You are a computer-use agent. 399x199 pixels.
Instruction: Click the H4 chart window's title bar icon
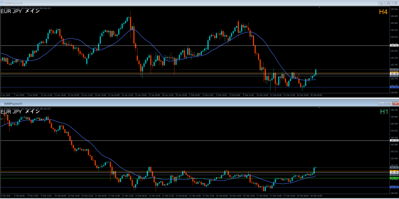click(2, 3)
